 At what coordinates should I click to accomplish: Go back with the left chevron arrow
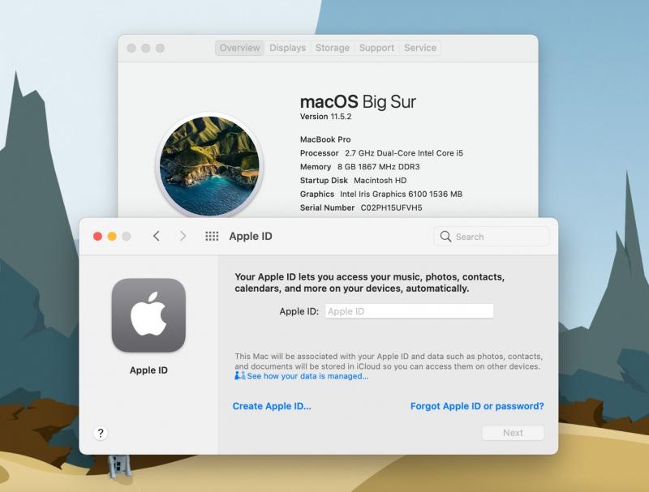[156, 236]
